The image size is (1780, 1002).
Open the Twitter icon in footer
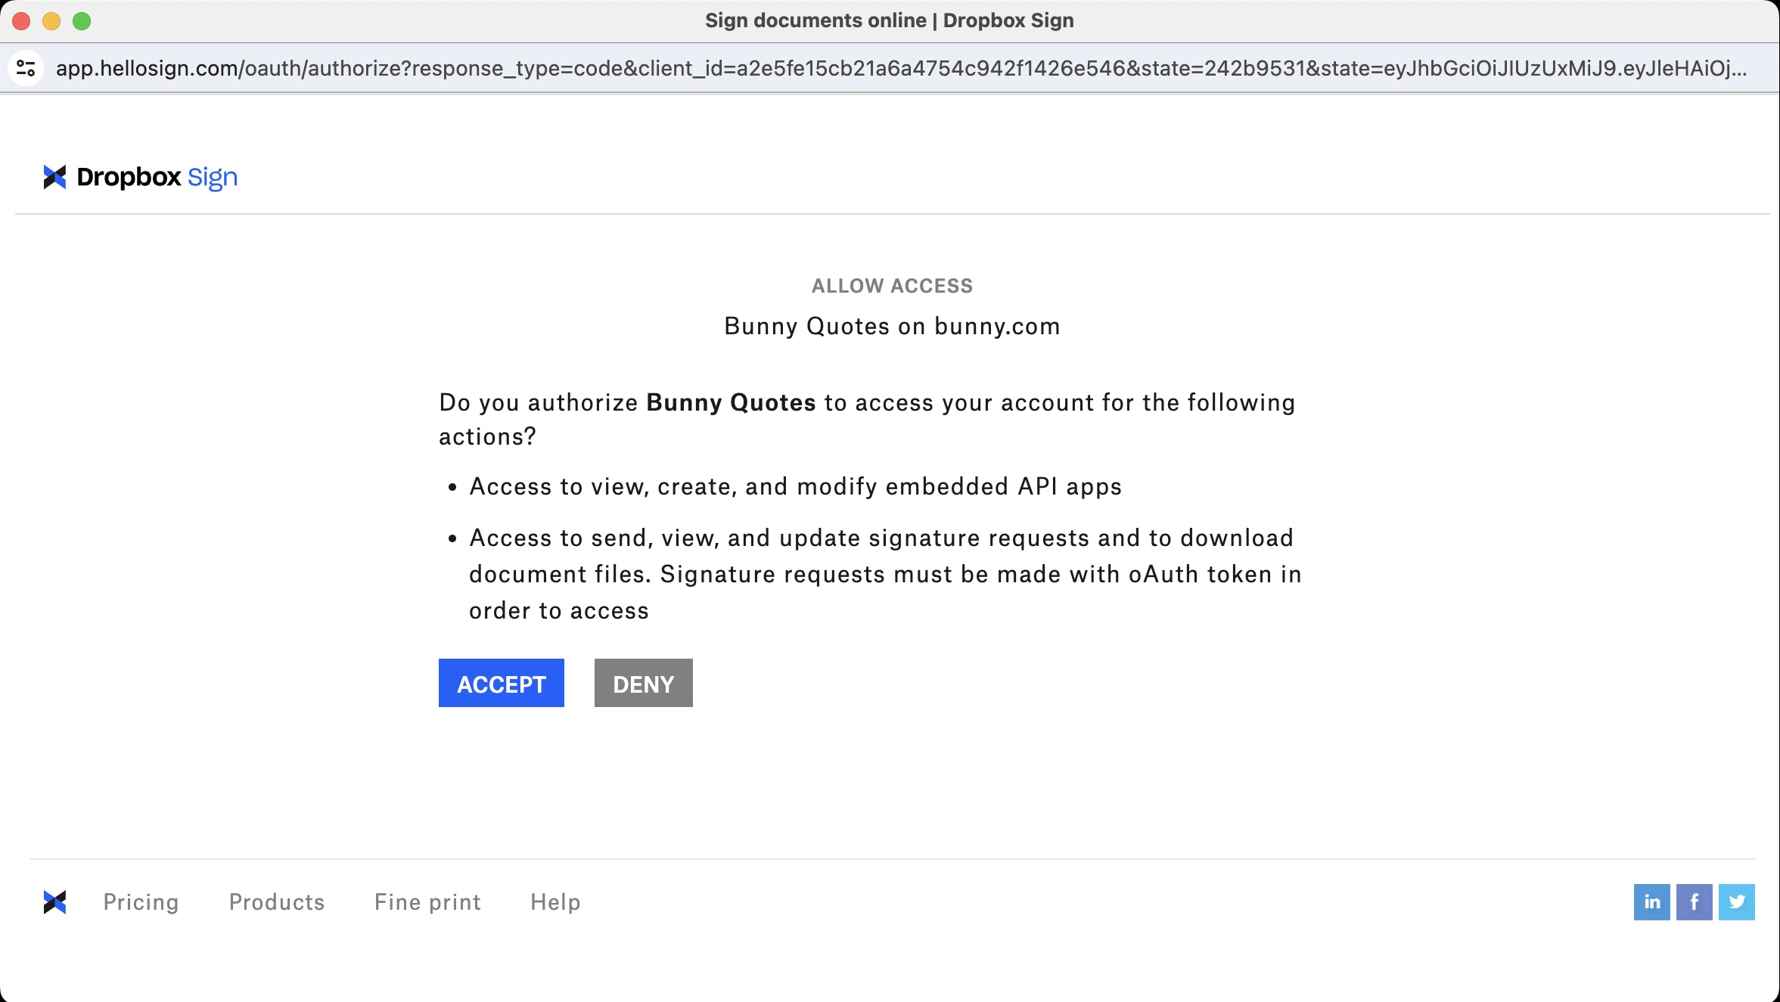tap(1737, 902)
